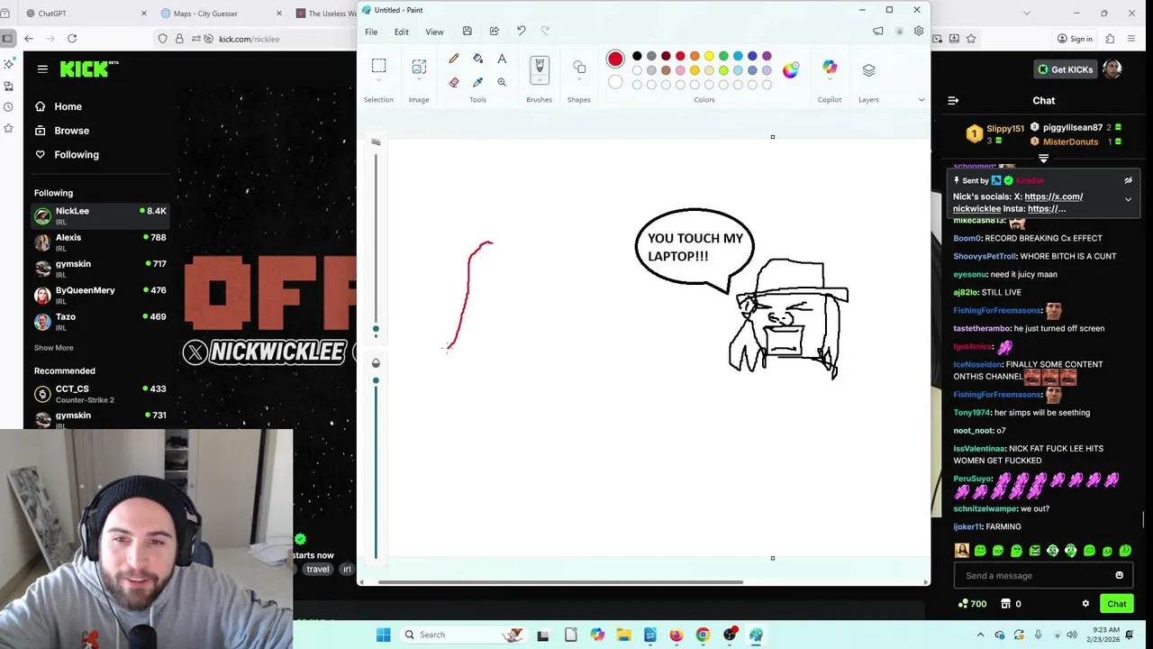
Task: Collapse the chat leaderboard arrow
Action: pos(1043,159)
